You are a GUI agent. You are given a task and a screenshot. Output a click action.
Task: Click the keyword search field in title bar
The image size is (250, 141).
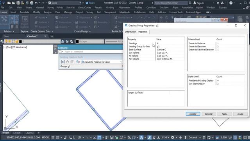(x=171, y=3)
